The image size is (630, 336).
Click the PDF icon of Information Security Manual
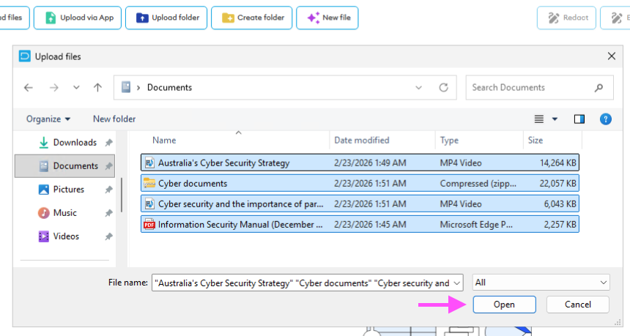(149, 225)
